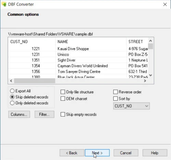This screenshot has height=160, width=171.
Task: Click the DBF Converter app icon
Action: pyautogui.click(x=4, y=4)
